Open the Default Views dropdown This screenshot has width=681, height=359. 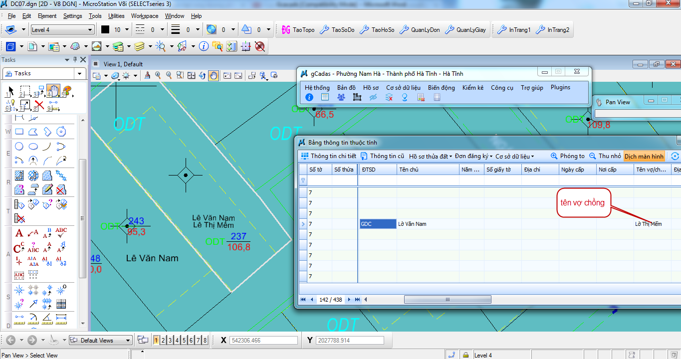(101, 341)
